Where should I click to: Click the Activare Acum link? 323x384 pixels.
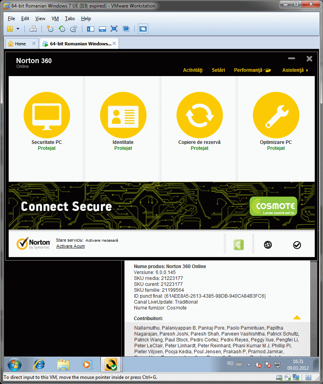click(x=71, y=246)
